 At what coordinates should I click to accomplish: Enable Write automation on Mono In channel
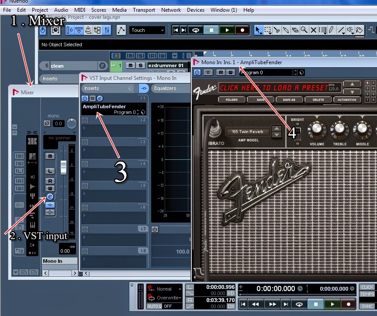(x=50, y=188)
